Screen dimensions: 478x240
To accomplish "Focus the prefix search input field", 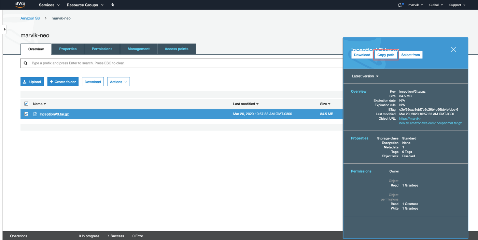I will [x=184, y=63].
